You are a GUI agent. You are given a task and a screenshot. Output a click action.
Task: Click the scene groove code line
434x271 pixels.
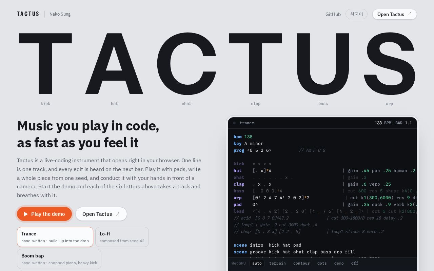pos(295,252)
